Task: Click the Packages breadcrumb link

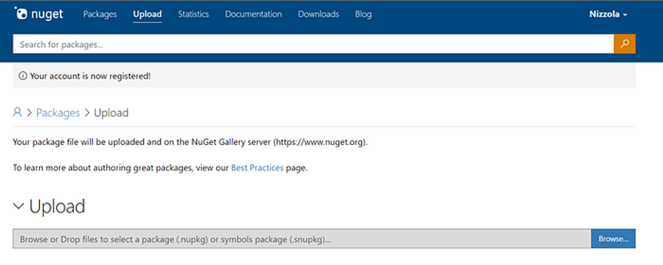Action: (58, 113)
